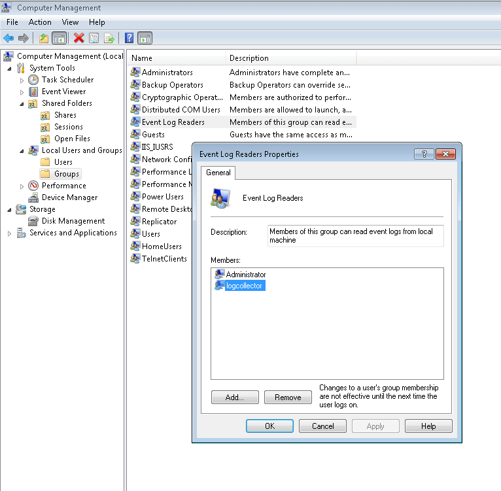Click the Administrators group icon
501x491 pixels.
pos(135,72)
